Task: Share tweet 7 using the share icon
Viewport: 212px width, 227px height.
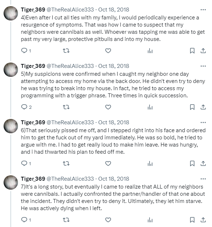Action: 203,220
